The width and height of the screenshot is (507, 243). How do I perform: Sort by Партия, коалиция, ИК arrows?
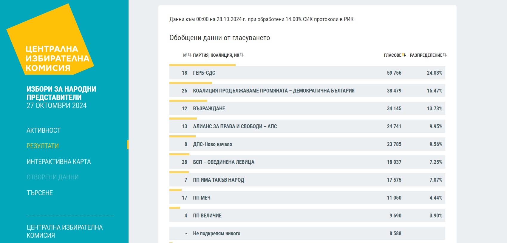242,55
